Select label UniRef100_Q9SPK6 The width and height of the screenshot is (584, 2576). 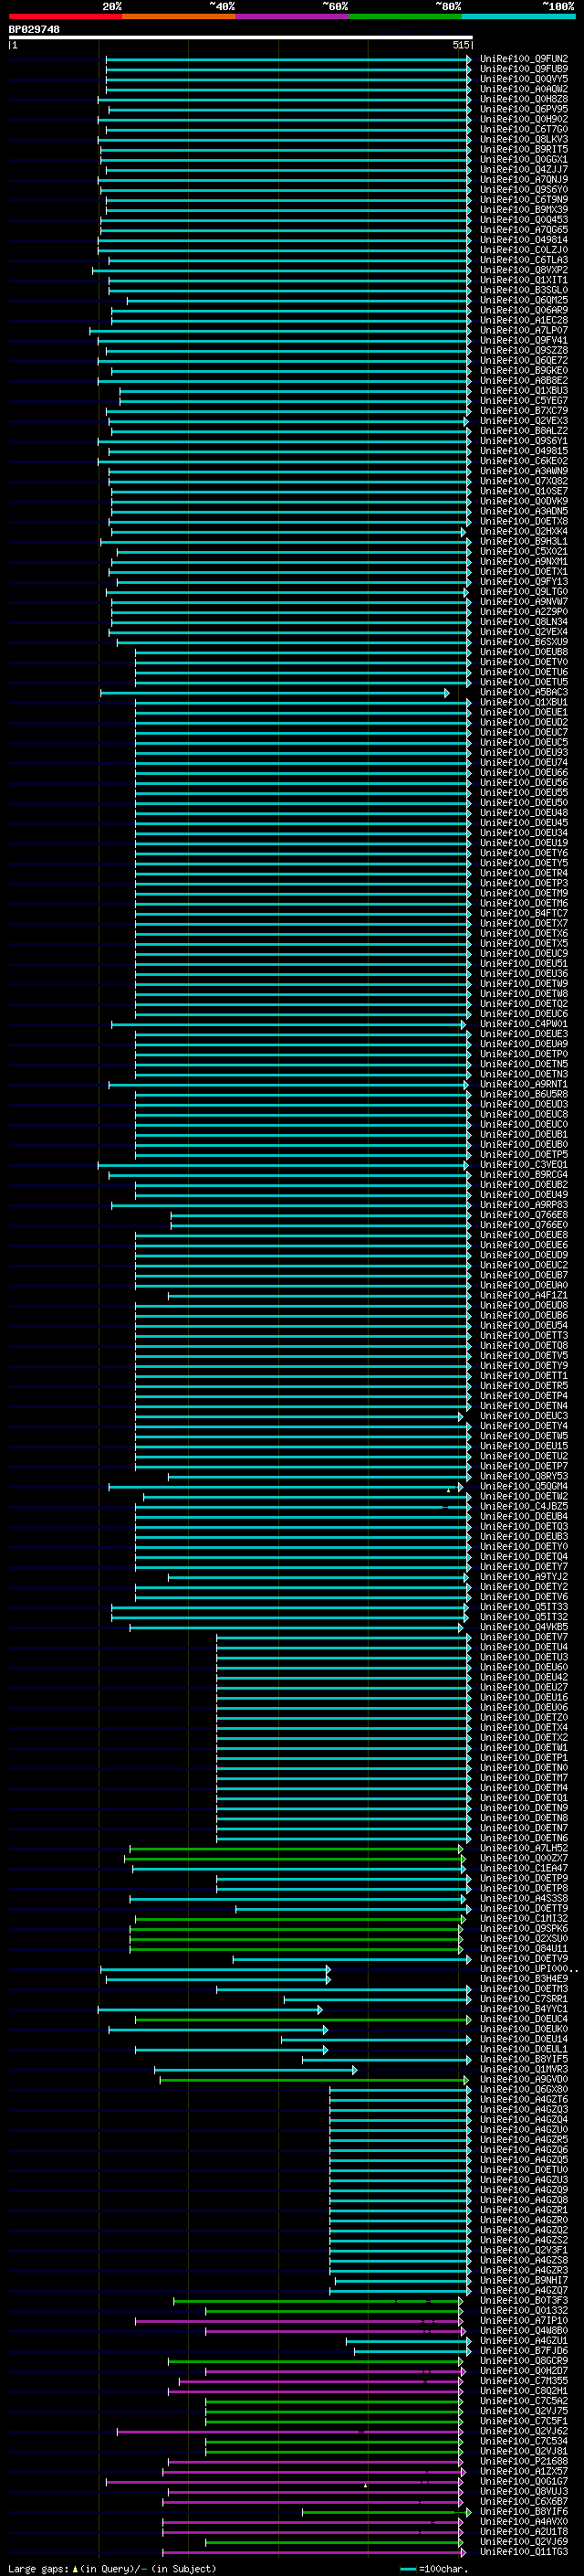click(523, 1929)
